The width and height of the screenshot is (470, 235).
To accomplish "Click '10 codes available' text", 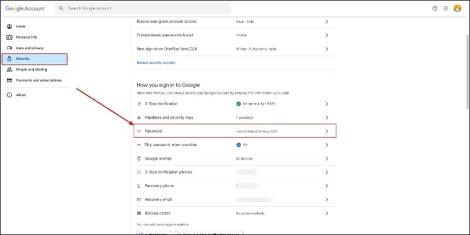I will click(250, 213).
